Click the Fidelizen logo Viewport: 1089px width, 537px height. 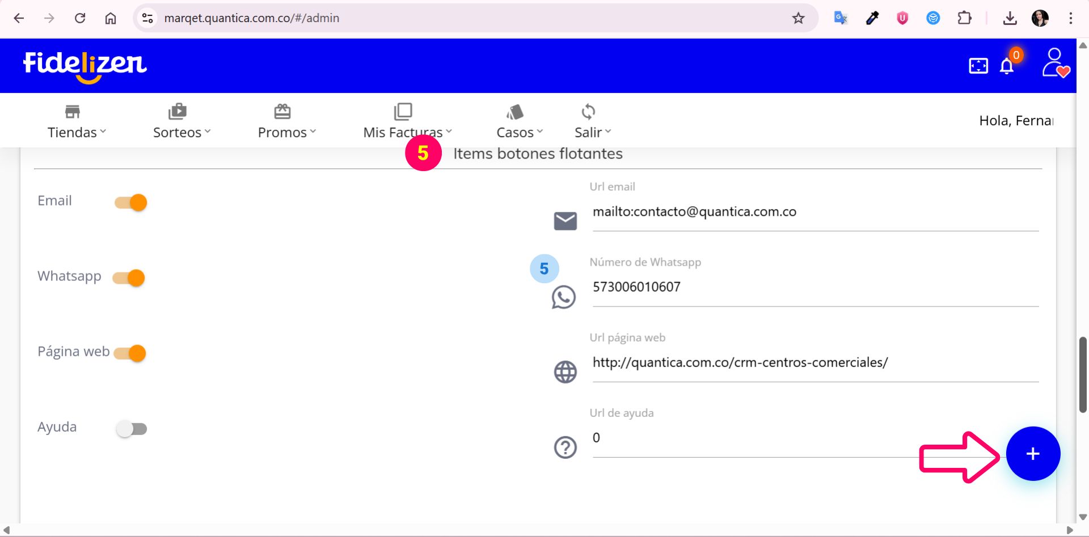[x=85, y=65]
